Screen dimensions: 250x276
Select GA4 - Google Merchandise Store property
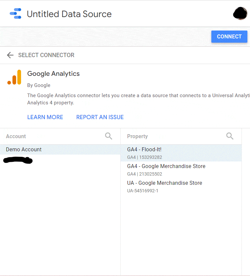click(x=181, y=170)
